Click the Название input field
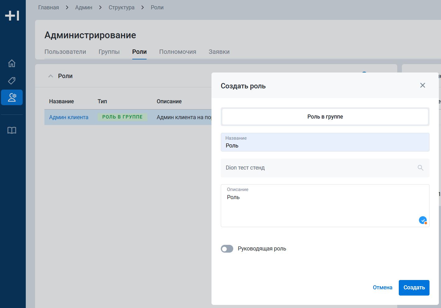The width and height of the screenshot is (441, 308). 325,145
